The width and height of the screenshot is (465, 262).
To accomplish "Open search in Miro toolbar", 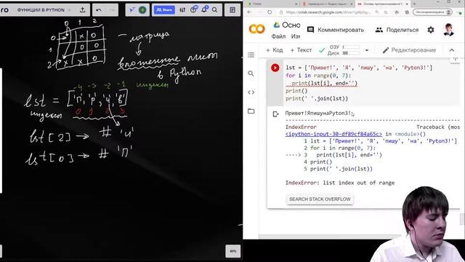I will click(215, 9).
